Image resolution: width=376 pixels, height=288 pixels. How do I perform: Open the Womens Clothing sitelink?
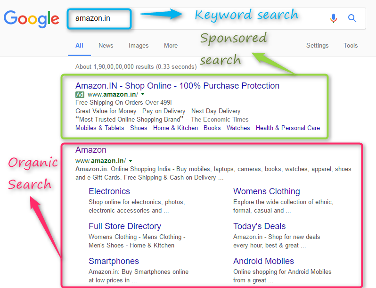point(266,191)
